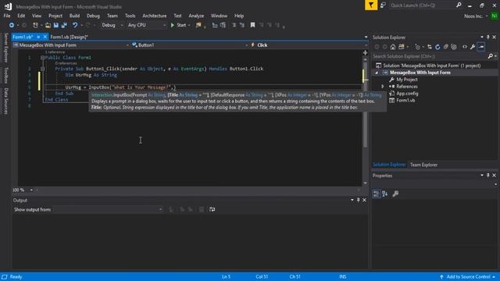The width and height of the screenshot is (500, 281).
Task: Click the Navigate Backward toolbar icon
Action: 12,25
